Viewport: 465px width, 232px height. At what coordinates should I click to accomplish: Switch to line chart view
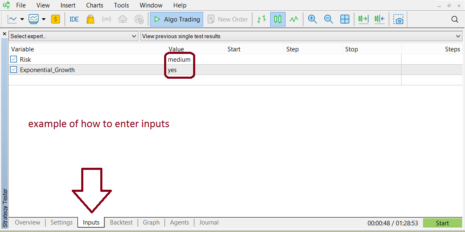(294, 19)
